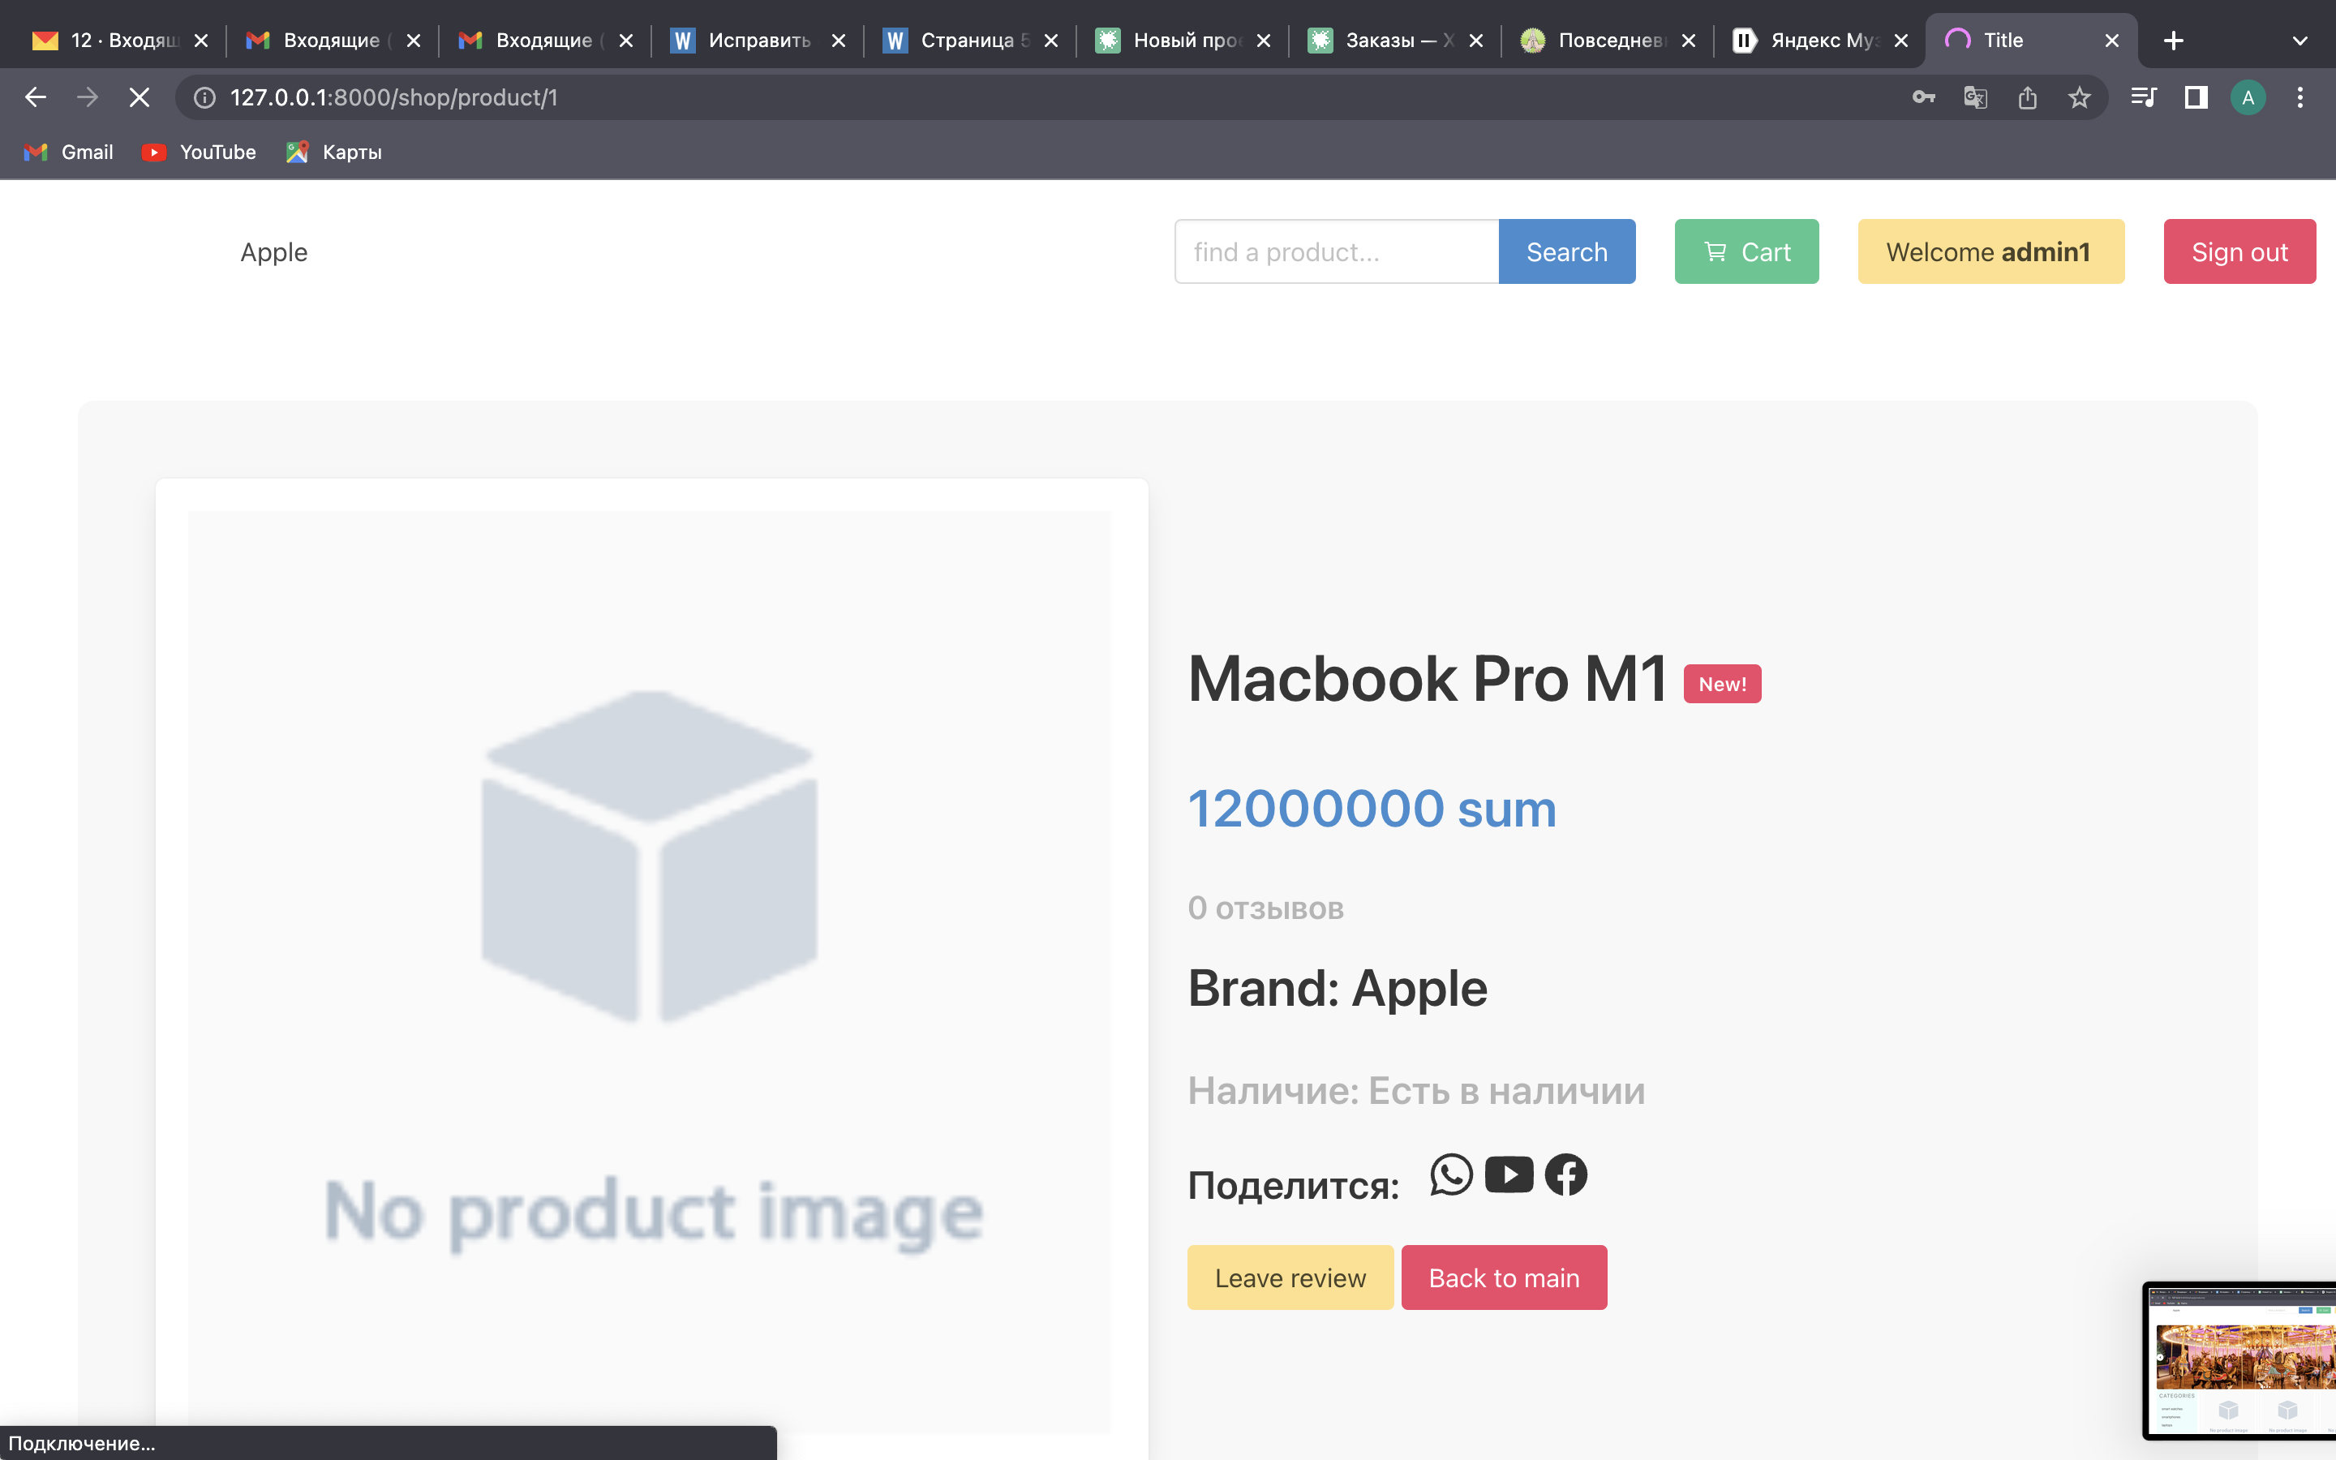Image resolution: width=2336 pixels, height=1460 pixels.
Task: Open Google Translate icon in address bar
Action: [1975, 97]
